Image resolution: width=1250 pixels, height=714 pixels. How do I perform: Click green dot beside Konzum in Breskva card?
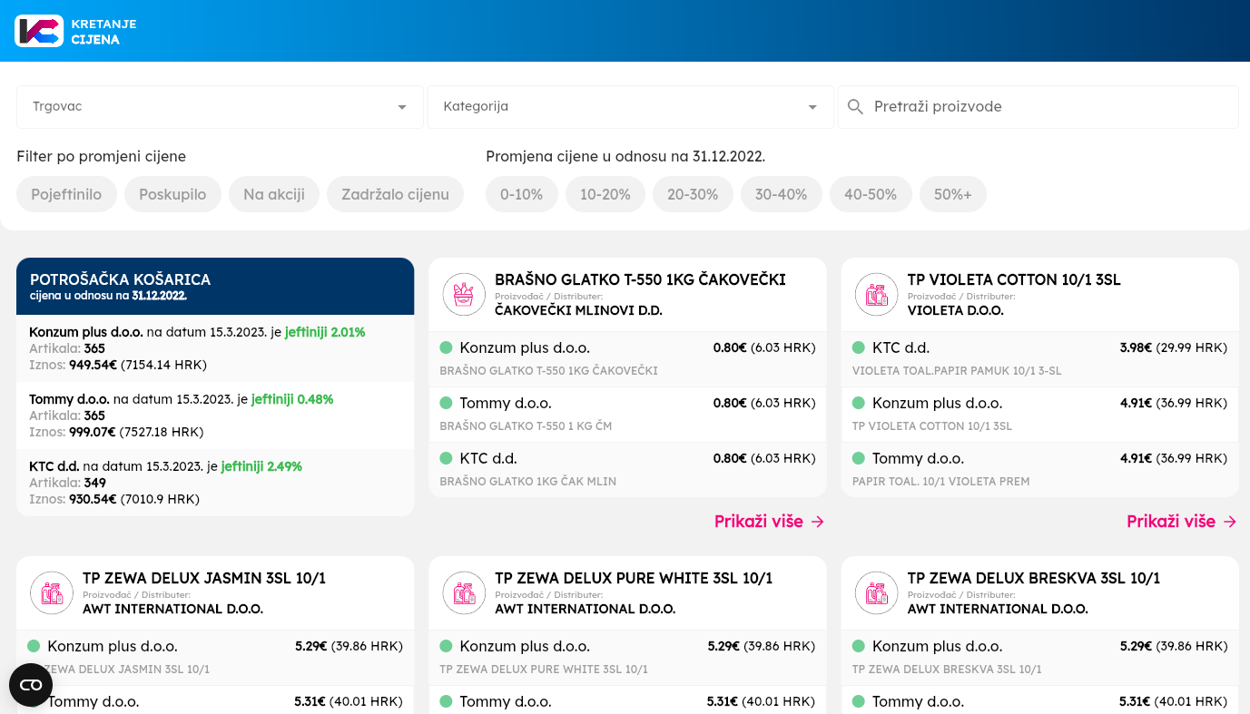[x=859, y=646]
